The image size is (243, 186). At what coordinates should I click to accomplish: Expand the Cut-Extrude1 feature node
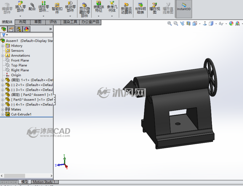(2, 114)
